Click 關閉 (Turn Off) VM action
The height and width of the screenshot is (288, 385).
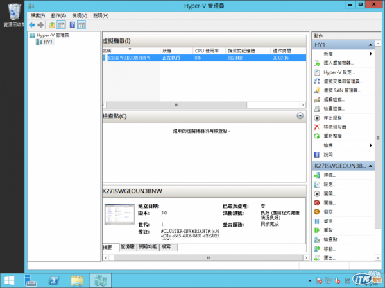(x=330, y=194)
